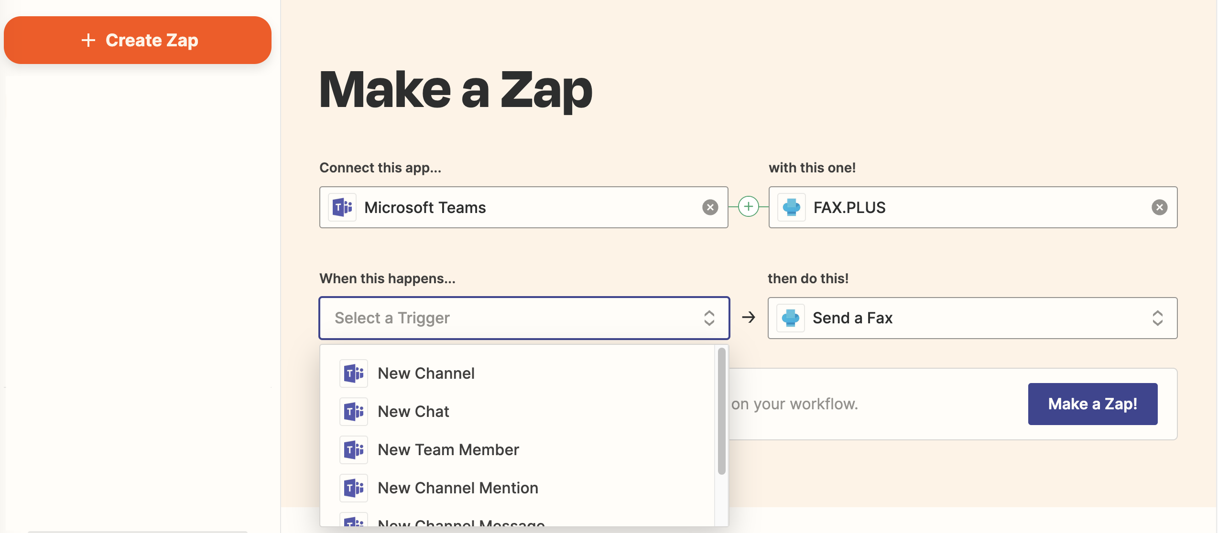This screenshot has height=533, width=1218.
Task: Open the Microsoft Teams app field
Action: click(x=523, y=207)
